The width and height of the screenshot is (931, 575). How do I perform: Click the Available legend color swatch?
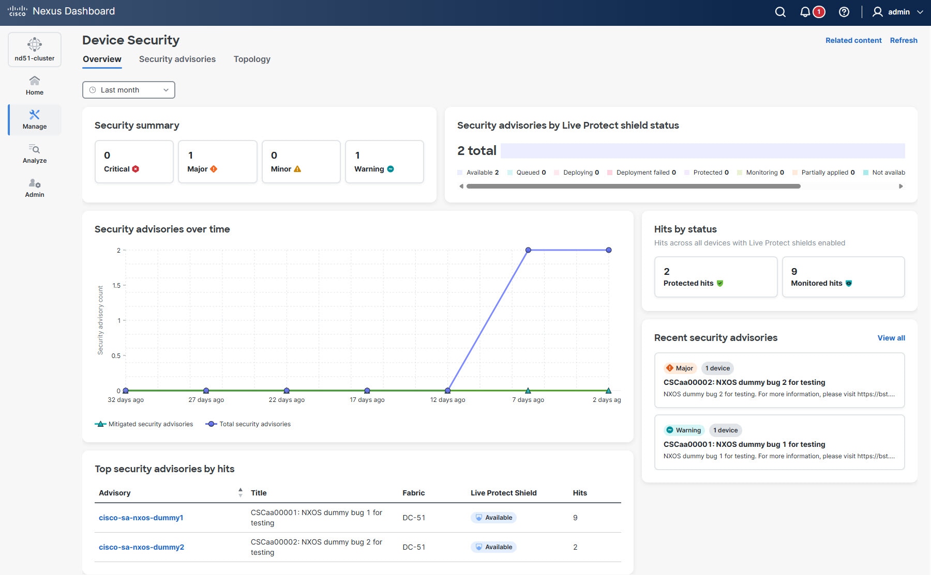460,173
